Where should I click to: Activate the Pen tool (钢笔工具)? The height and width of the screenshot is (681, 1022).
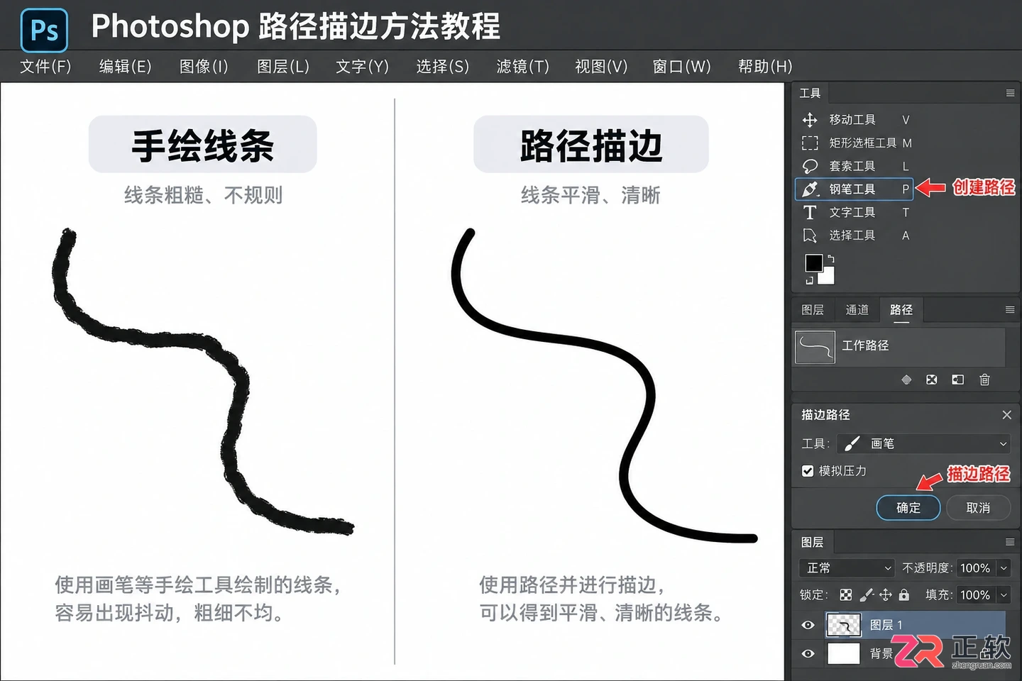pyautogui.click(x=855, y=189)
